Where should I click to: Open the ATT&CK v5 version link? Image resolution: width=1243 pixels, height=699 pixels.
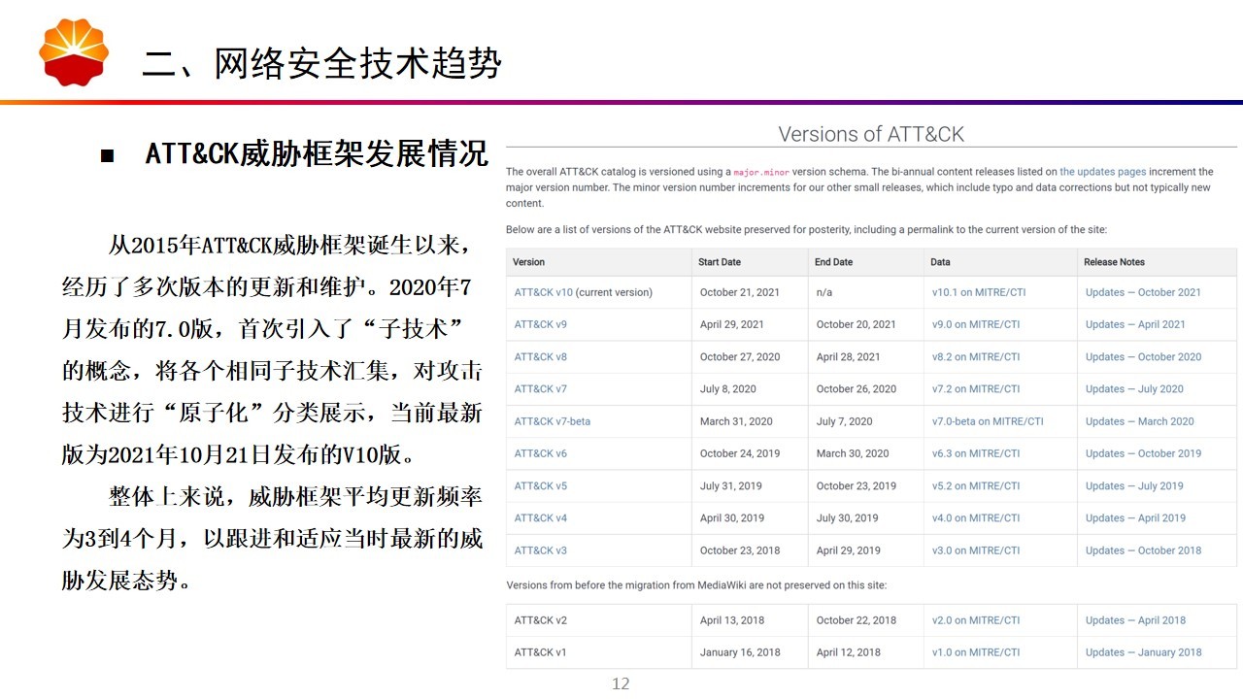point(541,486)
